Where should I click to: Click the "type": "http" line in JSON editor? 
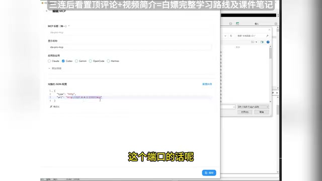[66, 94]
